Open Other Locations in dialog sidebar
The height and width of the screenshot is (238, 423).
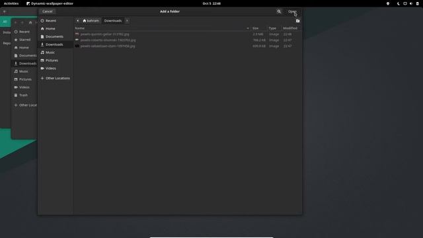tap(56, 78)
